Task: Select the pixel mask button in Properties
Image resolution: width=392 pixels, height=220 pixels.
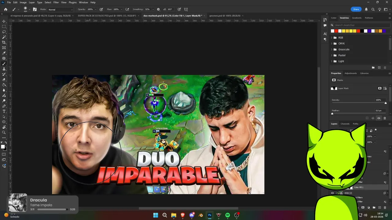Action: (380, 88)
